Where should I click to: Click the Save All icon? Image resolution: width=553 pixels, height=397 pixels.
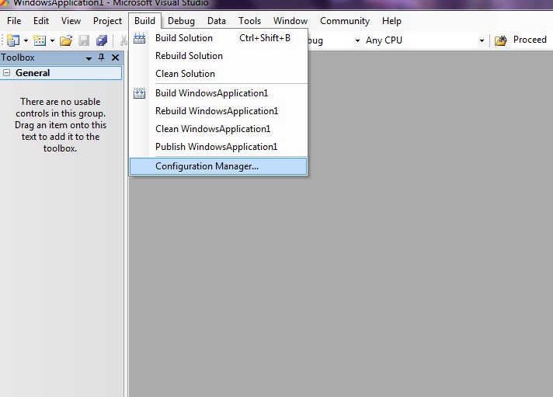(x=102, y=40)
